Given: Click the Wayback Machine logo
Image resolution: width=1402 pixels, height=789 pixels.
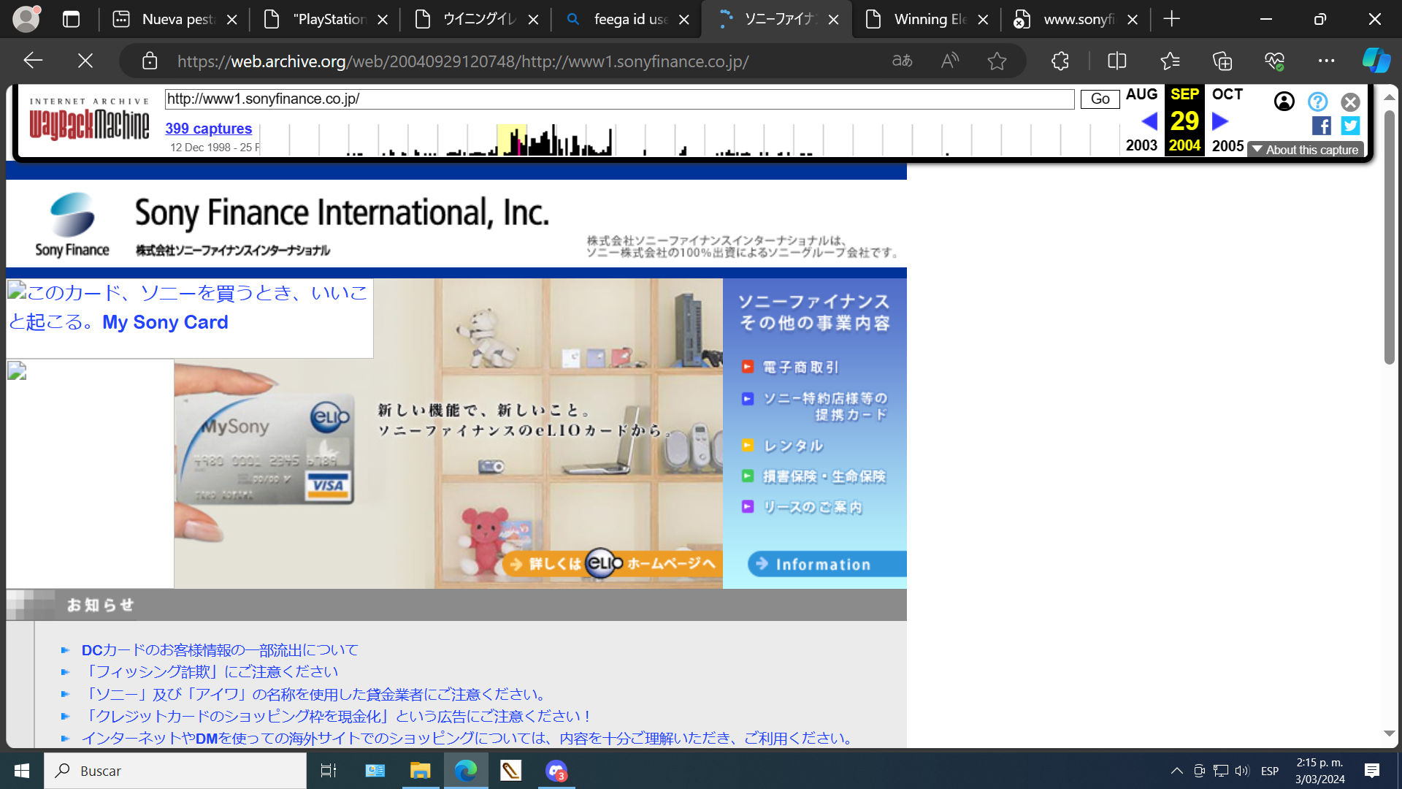Looking at the screenshot, I should 89,120.
